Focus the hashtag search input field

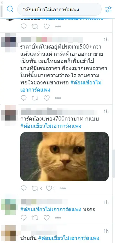pos(59,9)
